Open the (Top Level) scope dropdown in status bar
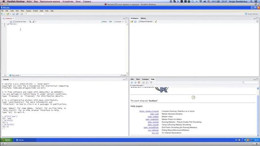 pos(15,75)
